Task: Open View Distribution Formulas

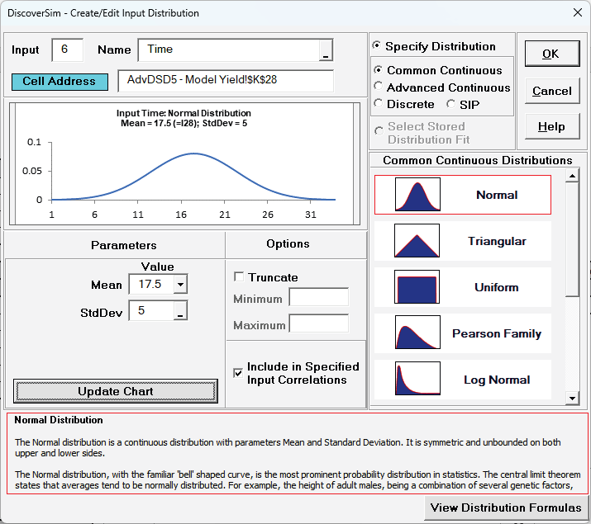Action: (x=506, y=507)
